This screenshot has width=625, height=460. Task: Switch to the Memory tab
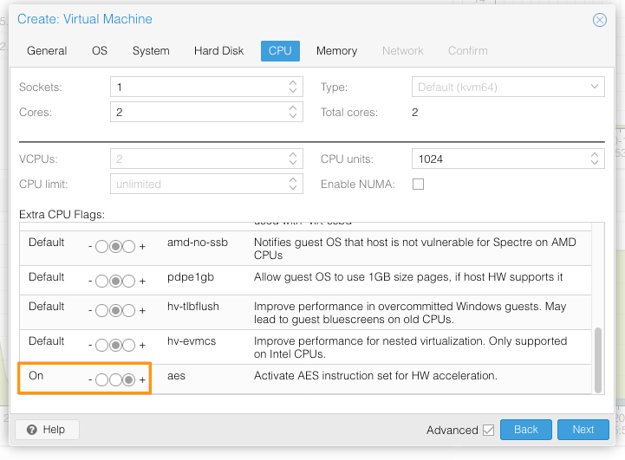(x=336, y=51)
